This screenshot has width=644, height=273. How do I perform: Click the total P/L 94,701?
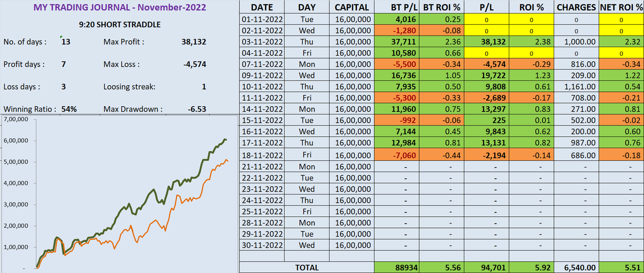488,267
